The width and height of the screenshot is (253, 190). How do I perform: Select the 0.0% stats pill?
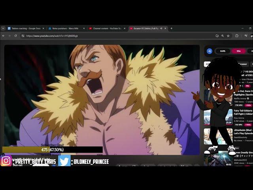(x=223, y=51)
